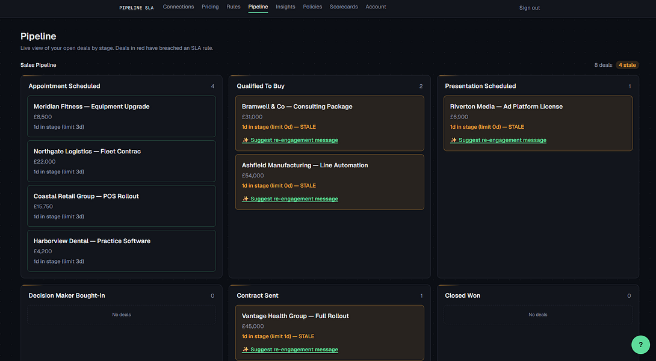Select the Pipeline nav tab
This screenshot has width=656, height=361.
[x=258, y=7]
